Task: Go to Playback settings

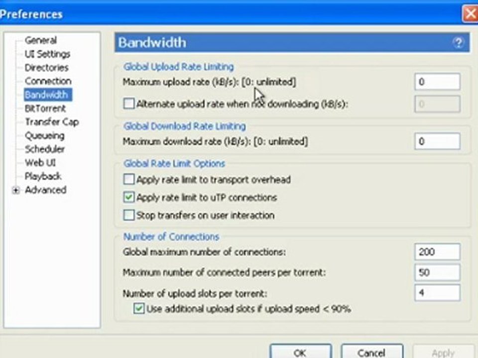Action: point(43,176)
